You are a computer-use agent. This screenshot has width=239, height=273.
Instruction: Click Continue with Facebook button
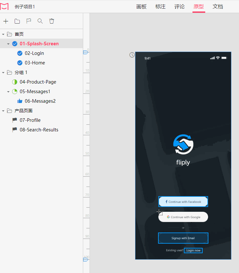pos(183,202)
